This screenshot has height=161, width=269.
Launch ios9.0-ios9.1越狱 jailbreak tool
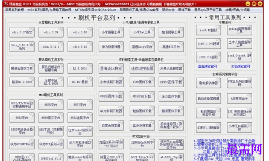click(x=239, y=57)
